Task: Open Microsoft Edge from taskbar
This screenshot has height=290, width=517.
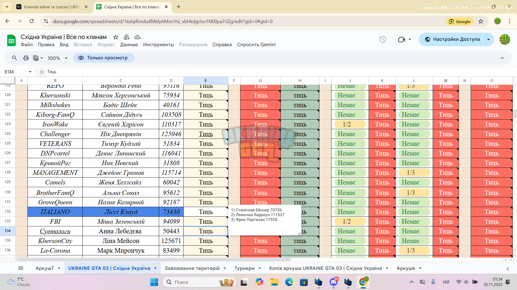Action: pyautogui.click(x=289, y=282)
